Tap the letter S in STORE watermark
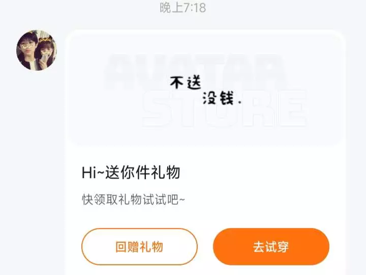The height and width of the screenshot is (275, 366). [x=158, y=109]
